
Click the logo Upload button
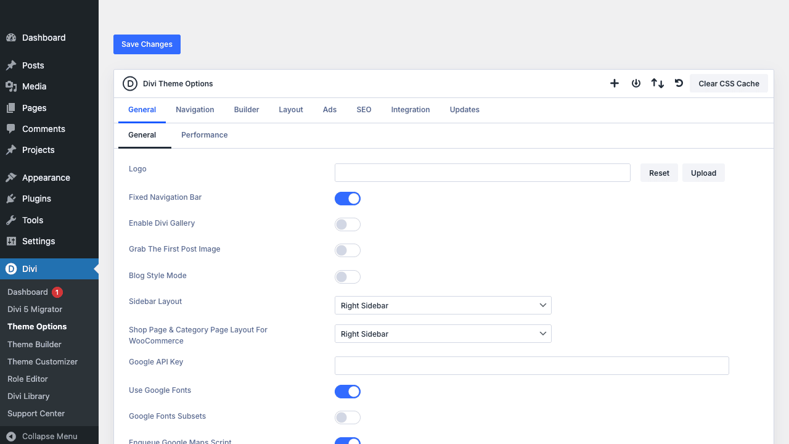pos(703,173)
